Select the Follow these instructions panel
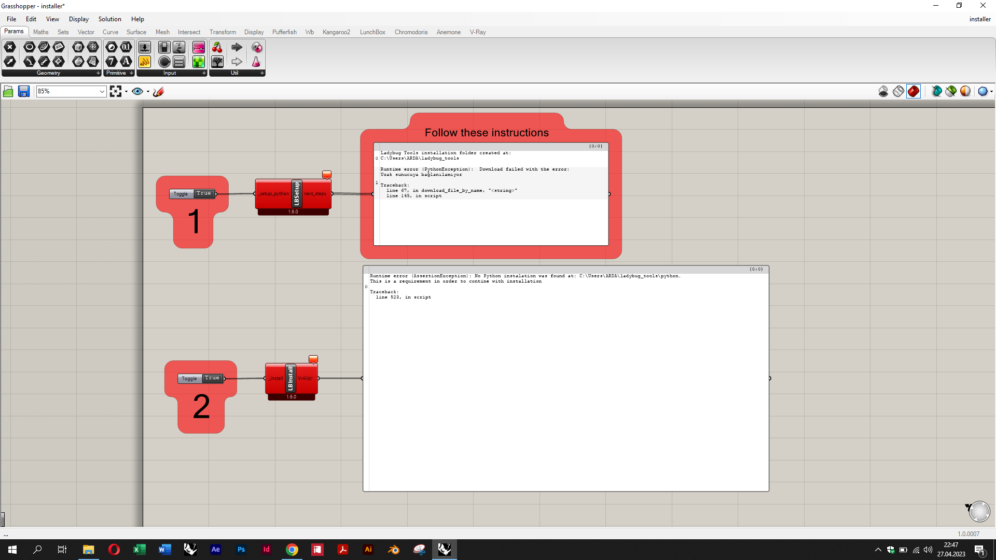 [x=491, y=194]
